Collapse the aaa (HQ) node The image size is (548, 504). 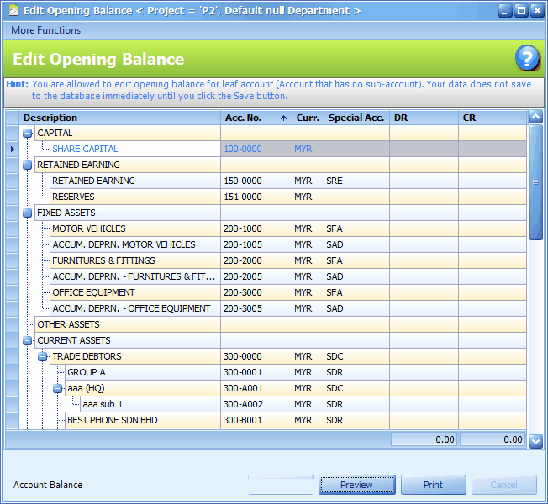[x=58, y=388]
